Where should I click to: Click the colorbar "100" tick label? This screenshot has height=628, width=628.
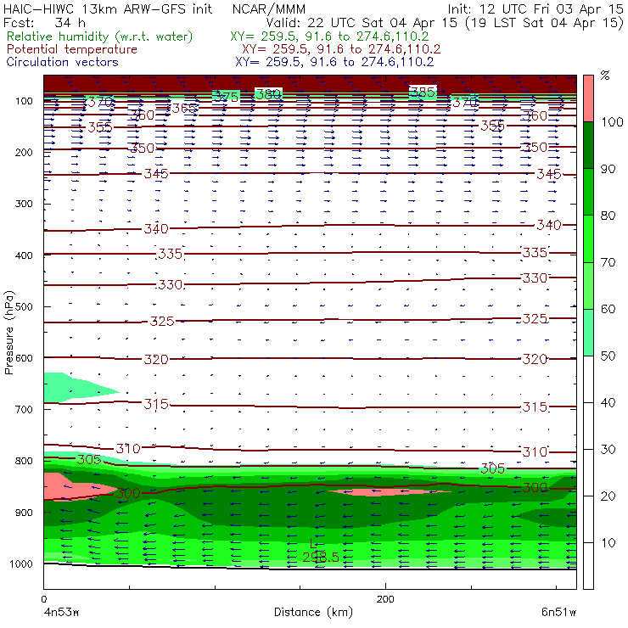tap(612, 121)
